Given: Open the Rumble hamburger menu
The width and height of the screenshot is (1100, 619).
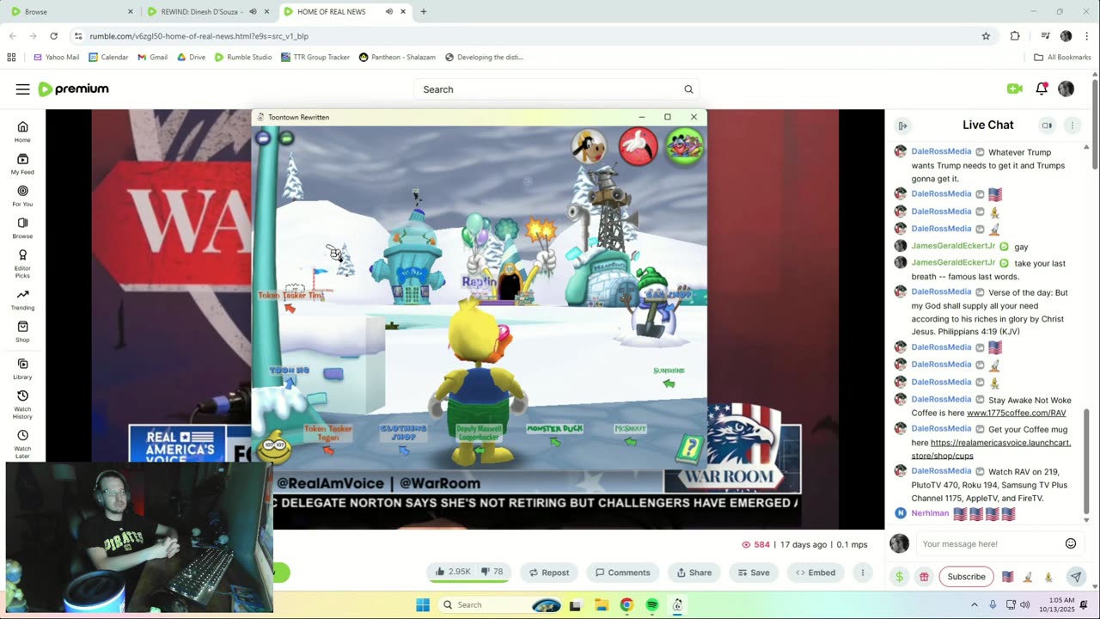Looking at the screenshot, I should pyautogui.click(x=22, y=89).
